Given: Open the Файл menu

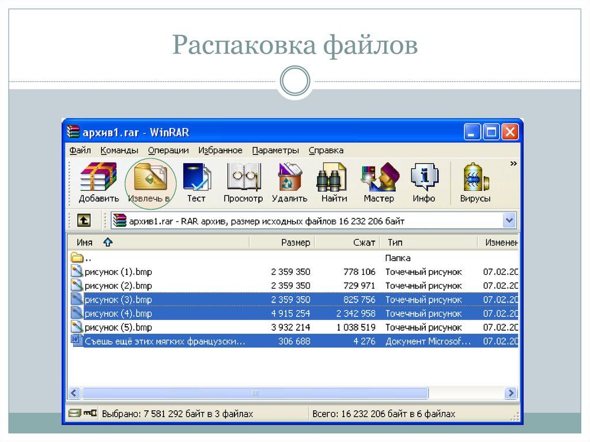Looking at the screenshot, I should point(80,150).
